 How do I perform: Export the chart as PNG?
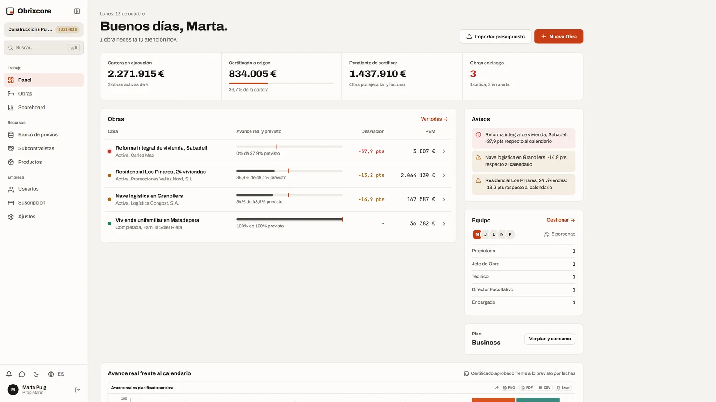point(509,388)
